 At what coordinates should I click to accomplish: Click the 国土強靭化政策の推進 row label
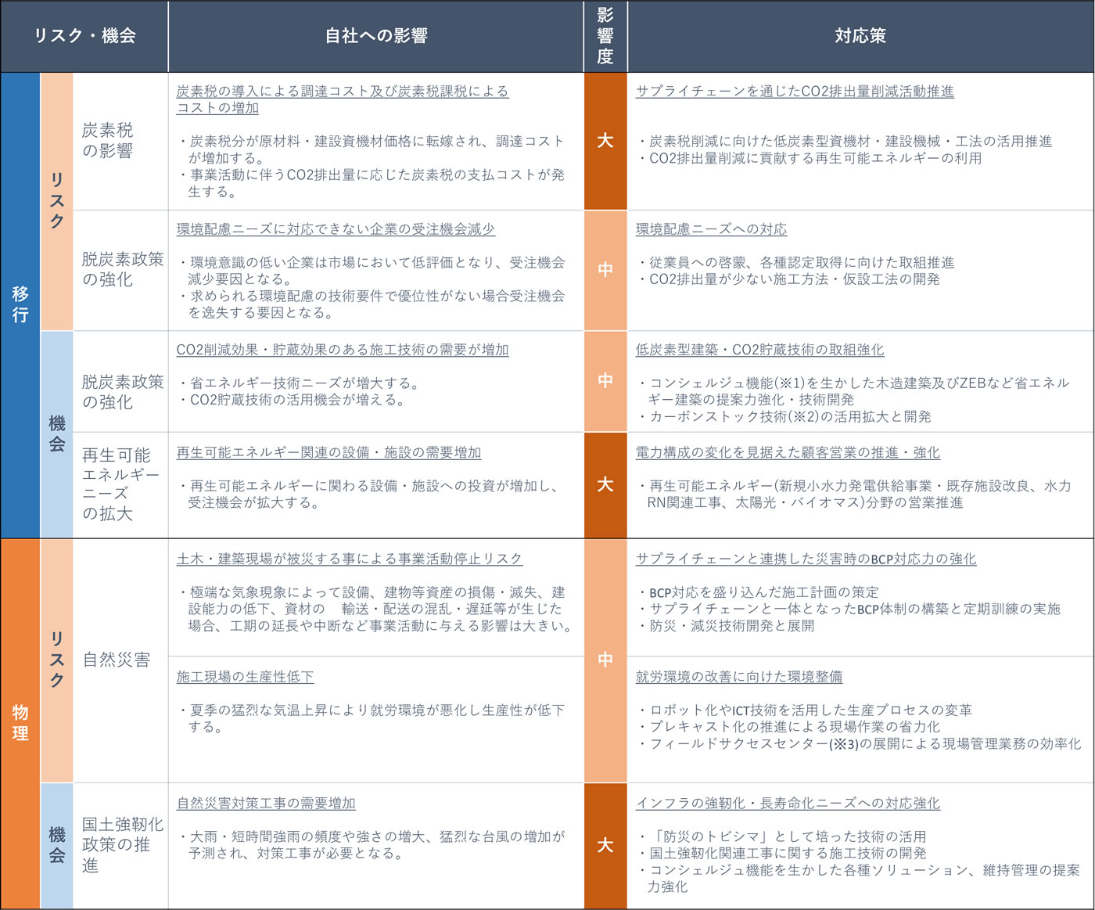123,845
